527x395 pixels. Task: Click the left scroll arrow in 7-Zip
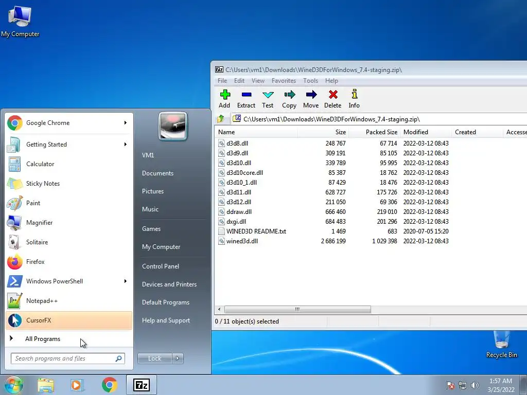pos(219,309)
